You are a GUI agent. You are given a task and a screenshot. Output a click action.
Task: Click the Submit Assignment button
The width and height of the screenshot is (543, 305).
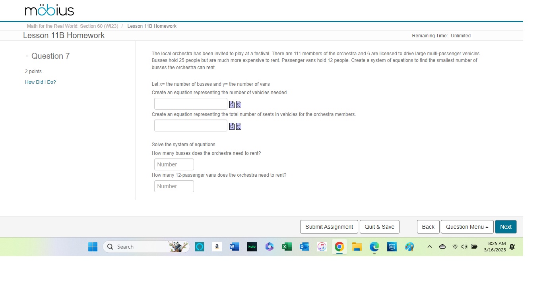[x=329, y=227]
